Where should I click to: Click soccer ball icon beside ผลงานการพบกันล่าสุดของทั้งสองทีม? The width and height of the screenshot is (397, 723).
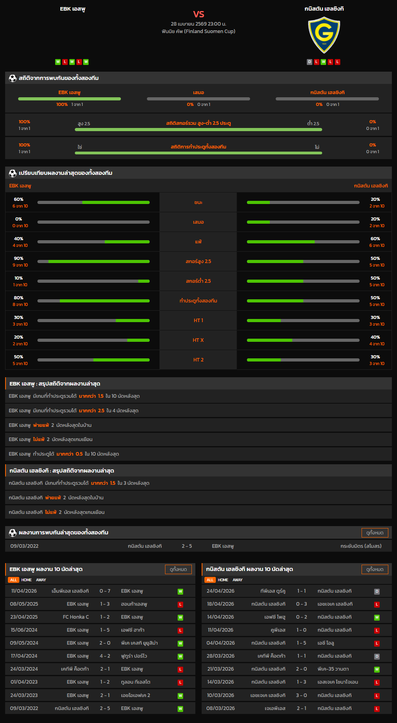pos(13,533)
